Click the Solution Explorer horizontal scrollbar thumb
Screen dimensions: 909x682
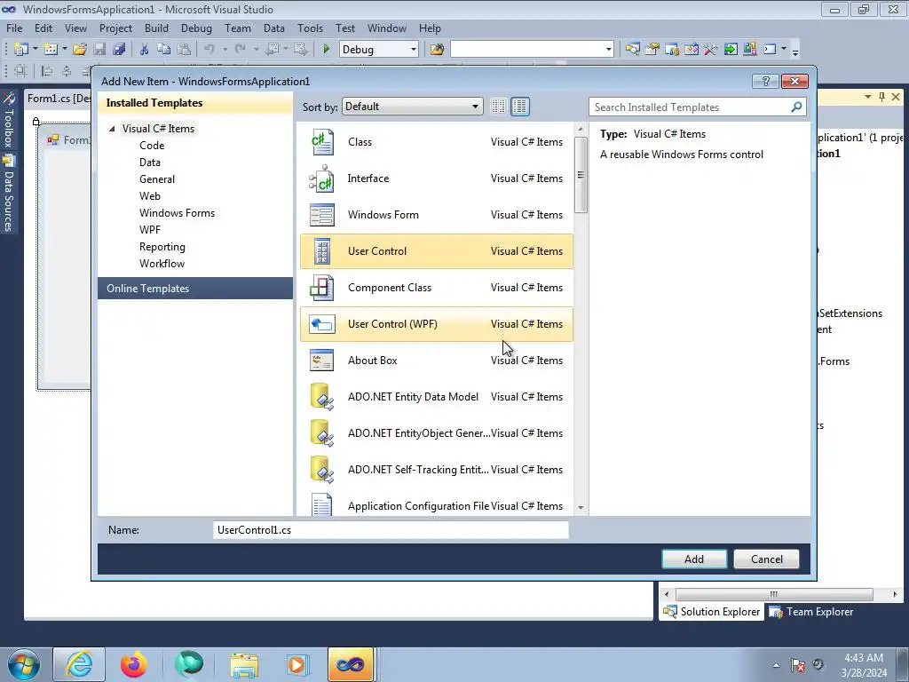[x=774, y=594]
